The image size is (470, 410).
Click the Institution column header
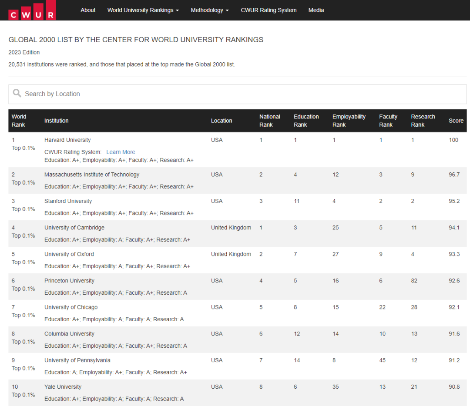(x=56, y=121)
